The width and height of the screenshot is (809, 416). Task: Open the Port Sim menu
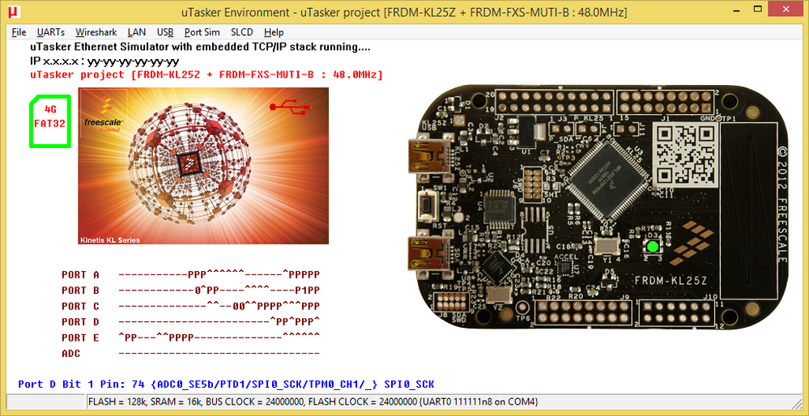(x=202, y=32)
